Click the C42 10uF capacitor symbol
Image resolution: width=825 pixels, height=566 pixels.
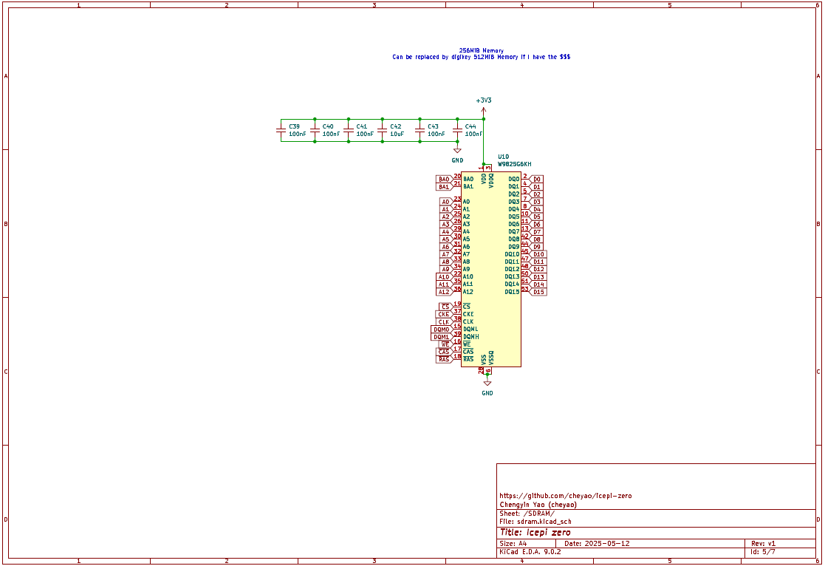click(x=383, y=130)
